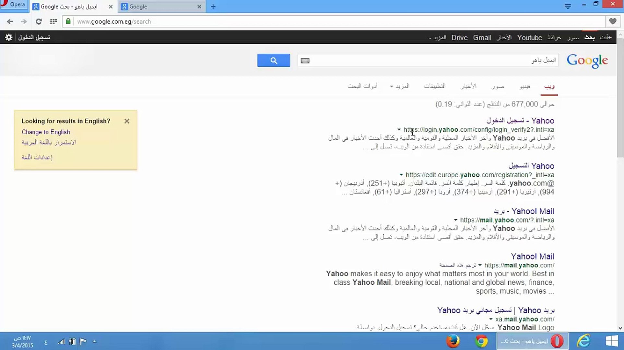Screen dimensions: 624x350
Task: Click the Change to English link
Action: (46, 132)
